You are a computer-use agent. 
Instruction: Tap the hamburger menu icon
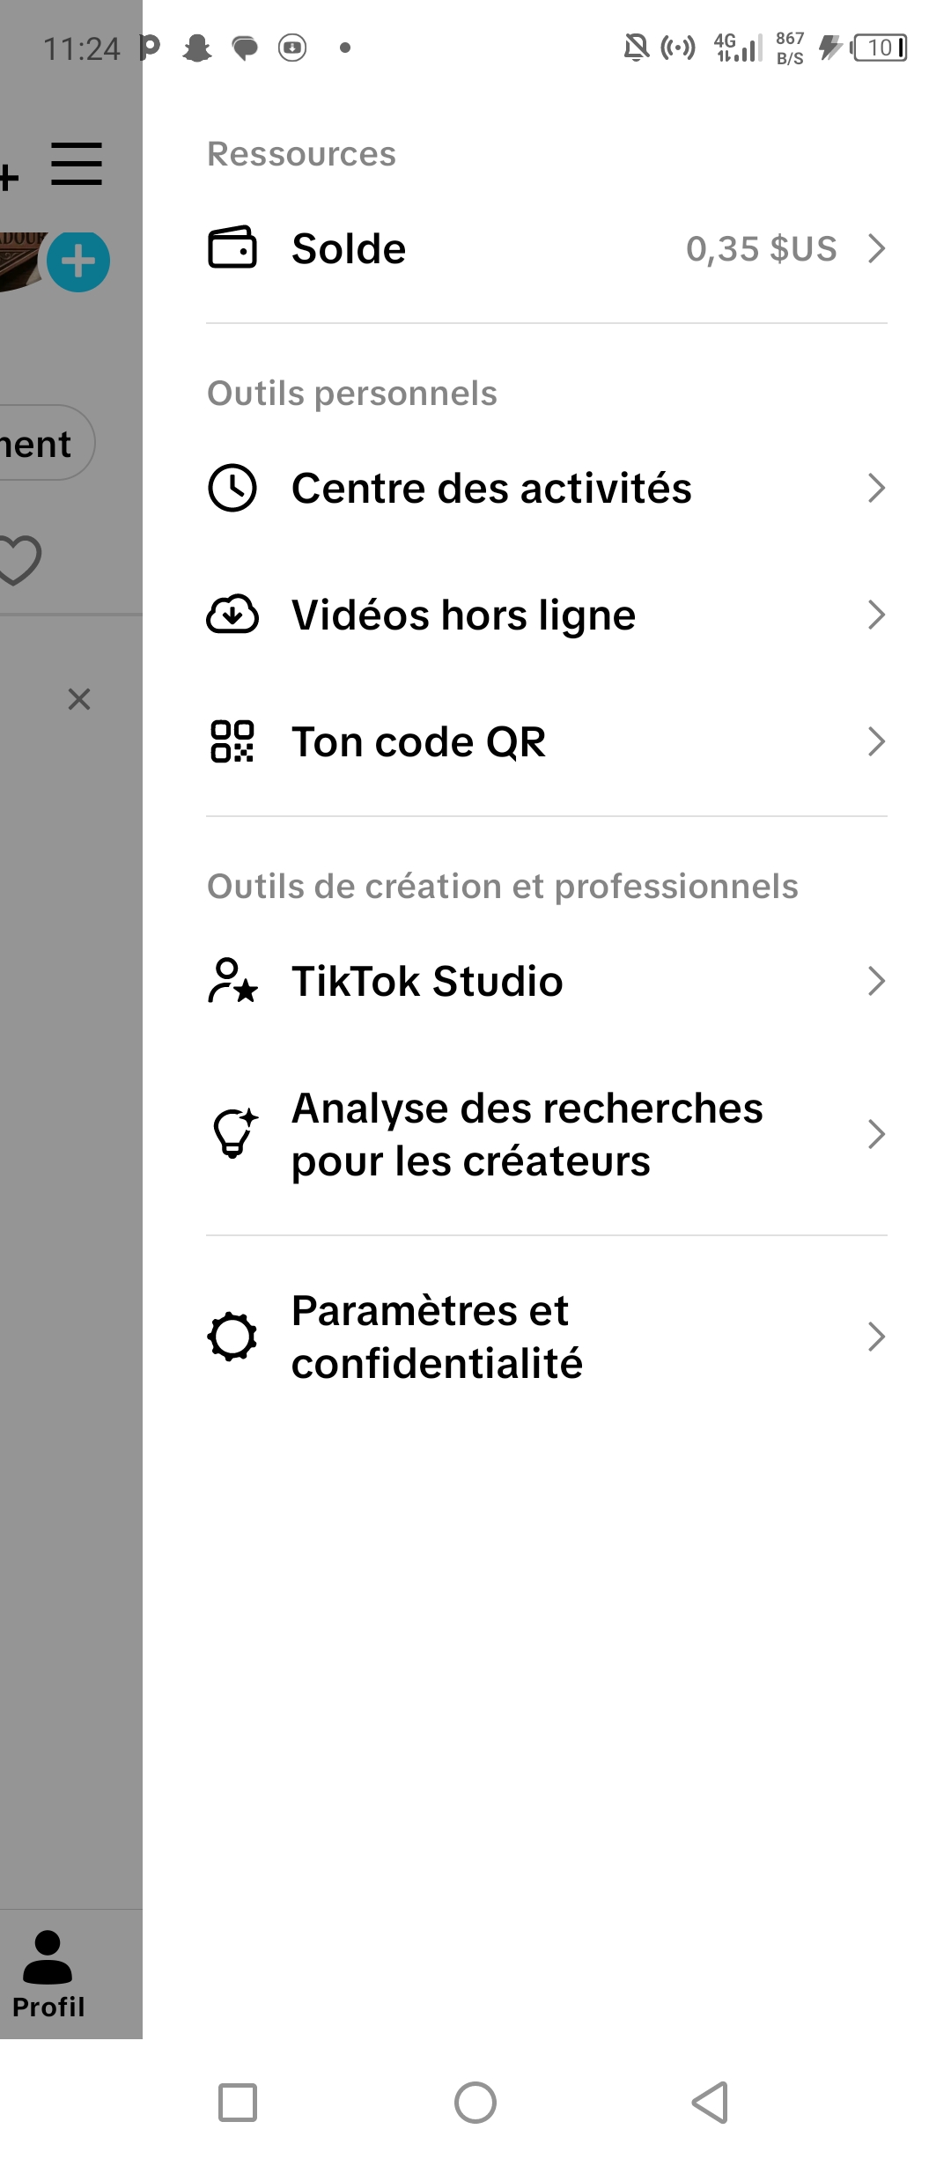tap(77, 164)
